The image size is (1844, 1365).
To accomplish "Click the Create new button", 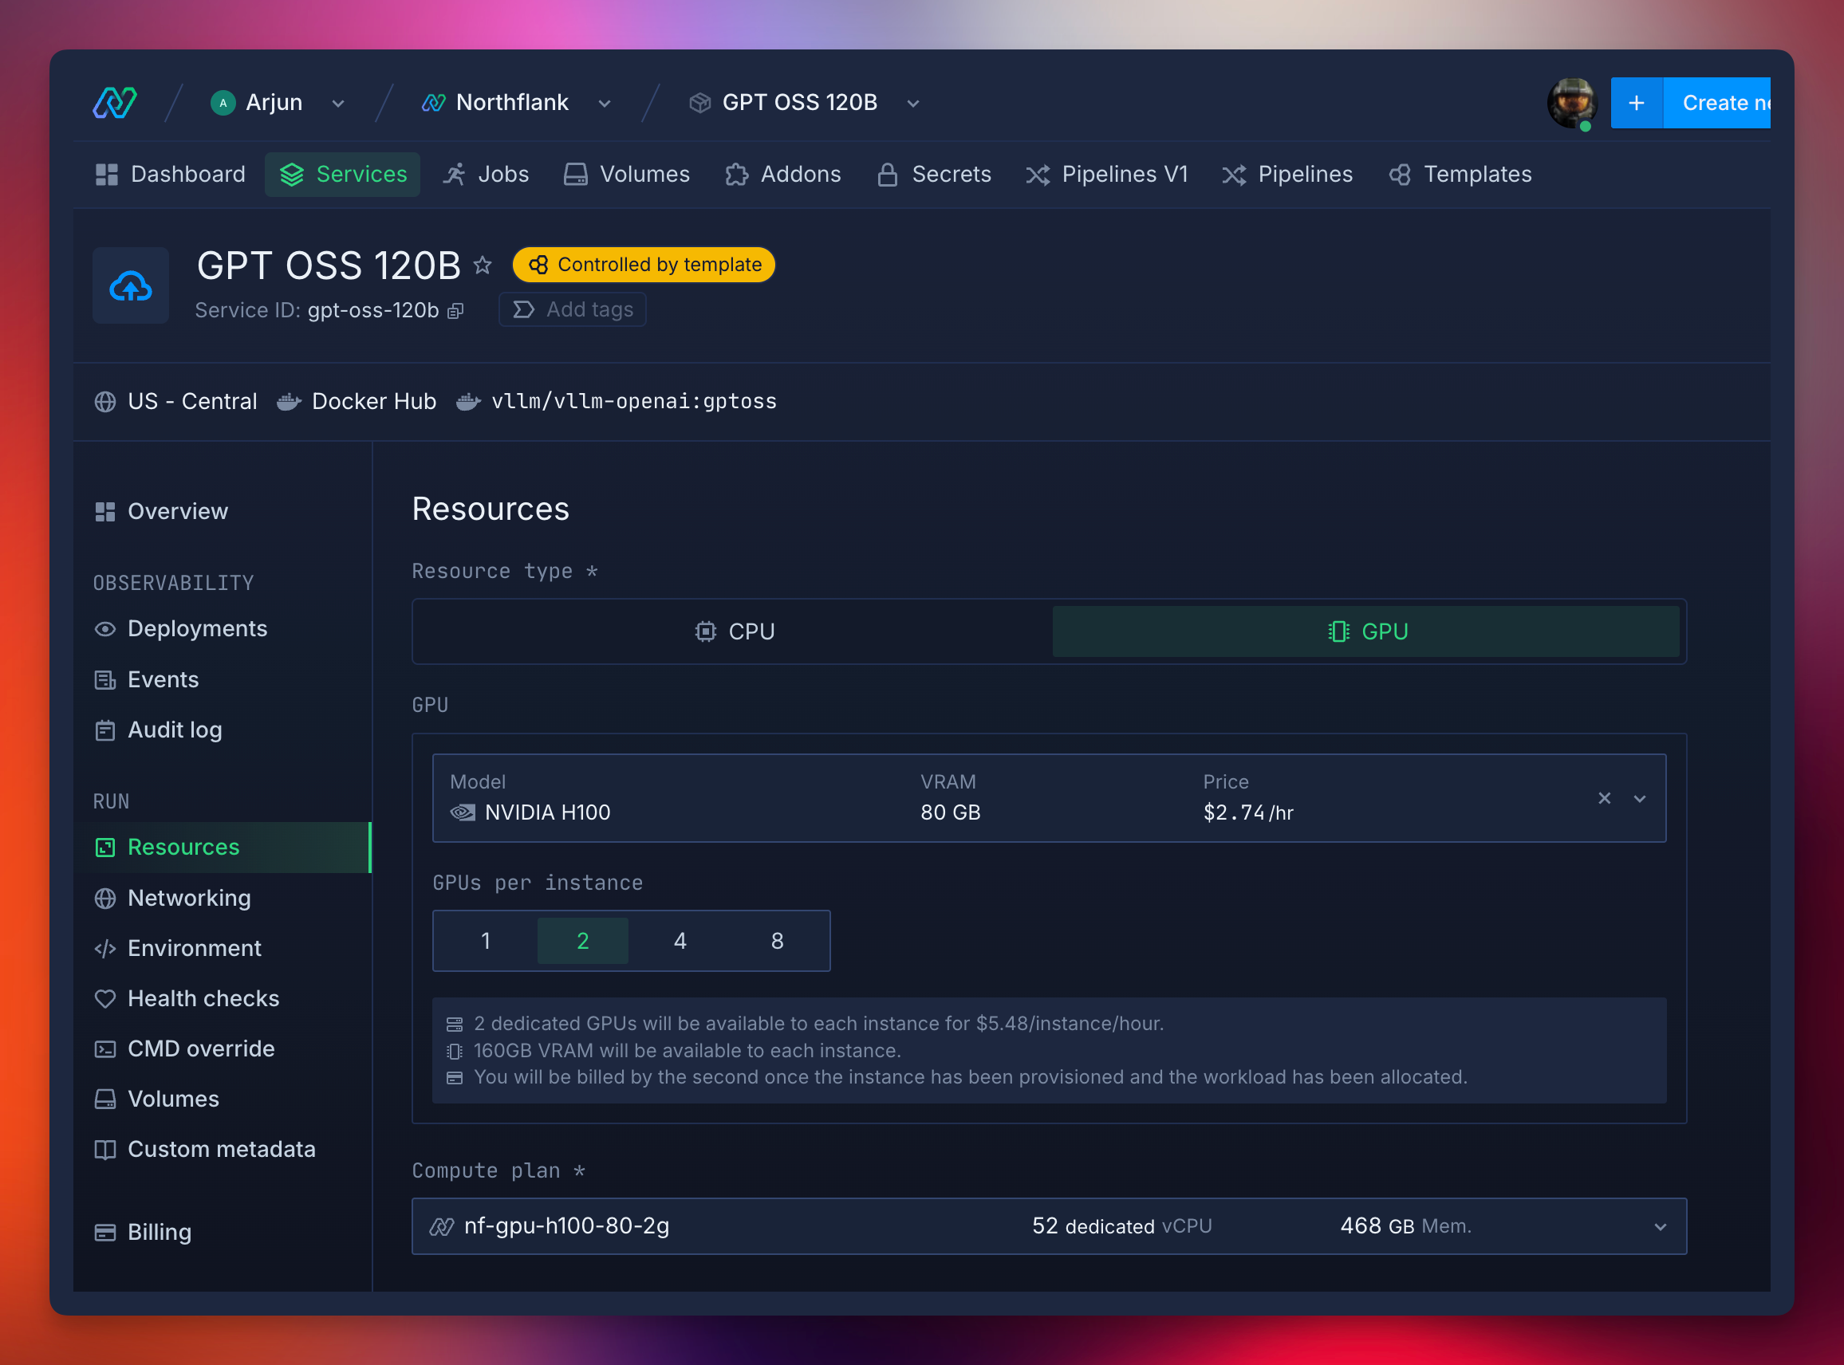I will click(x=1716, y=104).
